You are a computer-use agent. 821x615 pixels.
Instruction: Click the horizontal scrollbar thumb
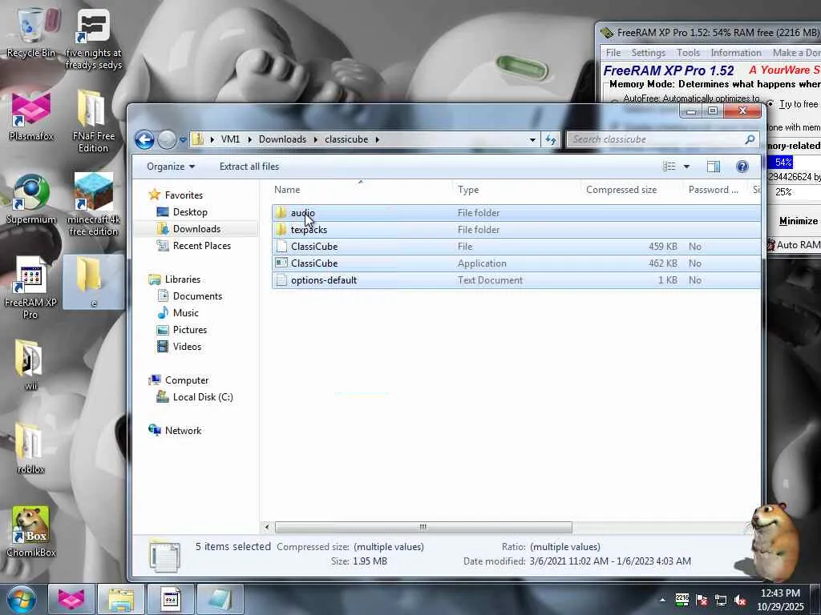coord(423,527)
